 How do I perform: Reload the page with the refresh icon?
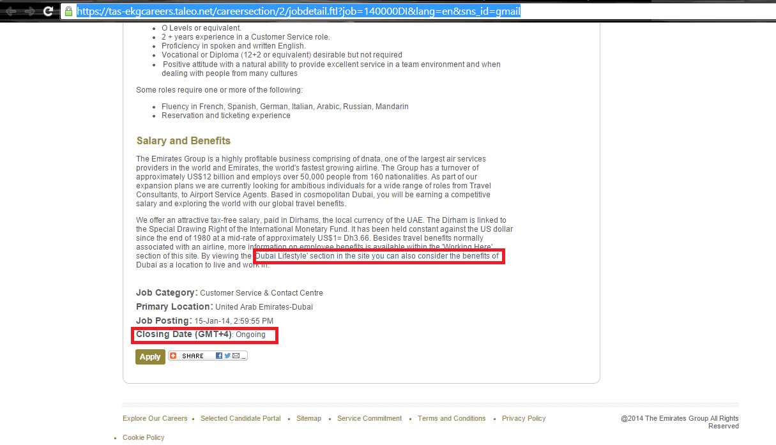pyautogui.click(x=49, y=11)
